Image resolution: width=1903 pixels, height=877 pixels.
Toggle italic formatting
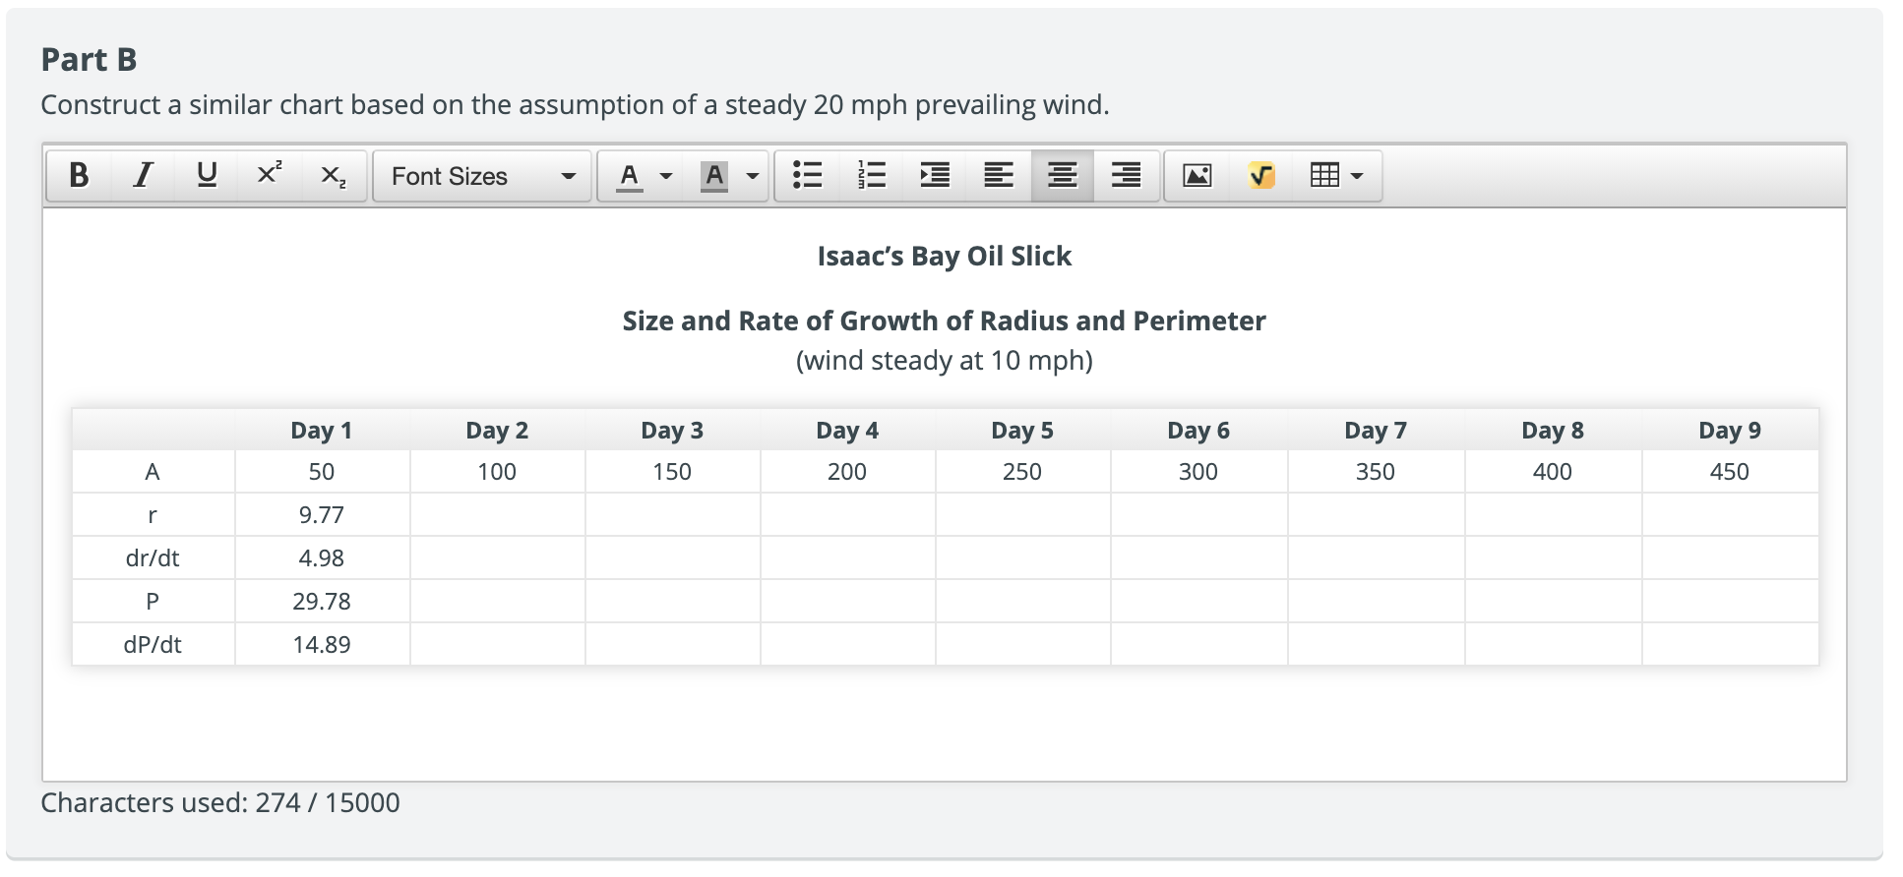[143, 176]
